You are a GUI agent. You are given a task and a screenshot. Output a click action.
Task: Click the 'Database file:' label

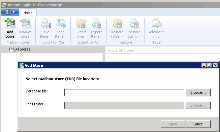pos(37,91)
